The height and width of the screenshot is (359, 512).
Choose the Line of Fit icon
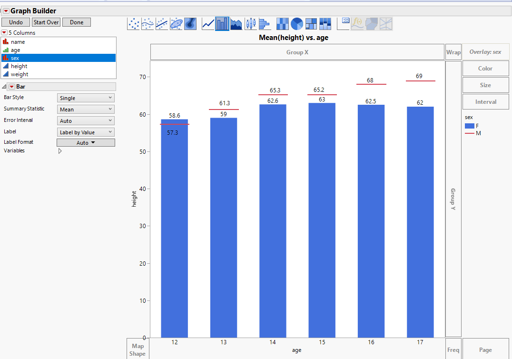point(160,23)
